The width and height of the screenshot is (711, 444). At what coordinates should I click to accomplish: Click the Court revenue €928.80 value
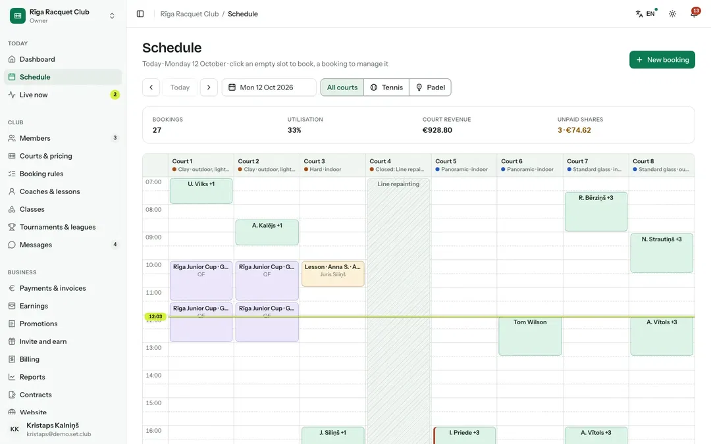(x=437, y=130)
